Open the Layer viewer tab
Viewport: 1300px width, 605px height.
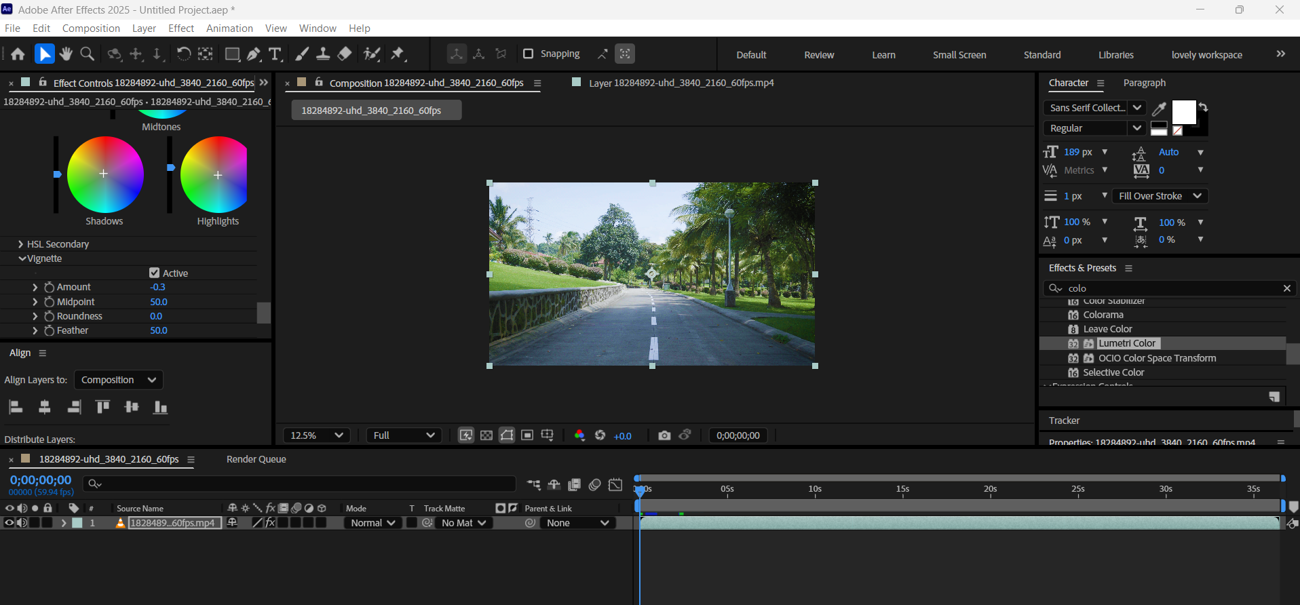[x=681, y=83]
